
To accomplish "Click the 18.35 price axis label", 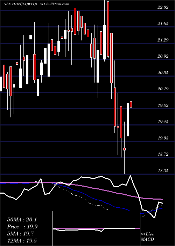I will pos(163,171).
